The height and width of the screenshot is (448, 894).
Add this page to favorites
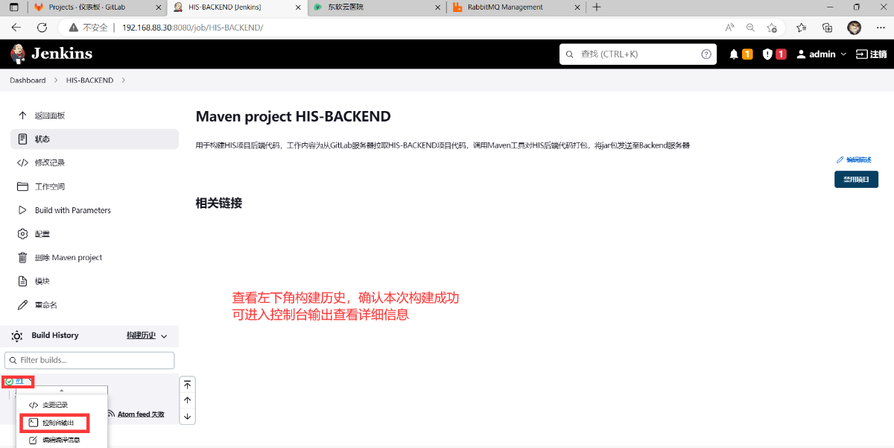click(x=772, y=28)
